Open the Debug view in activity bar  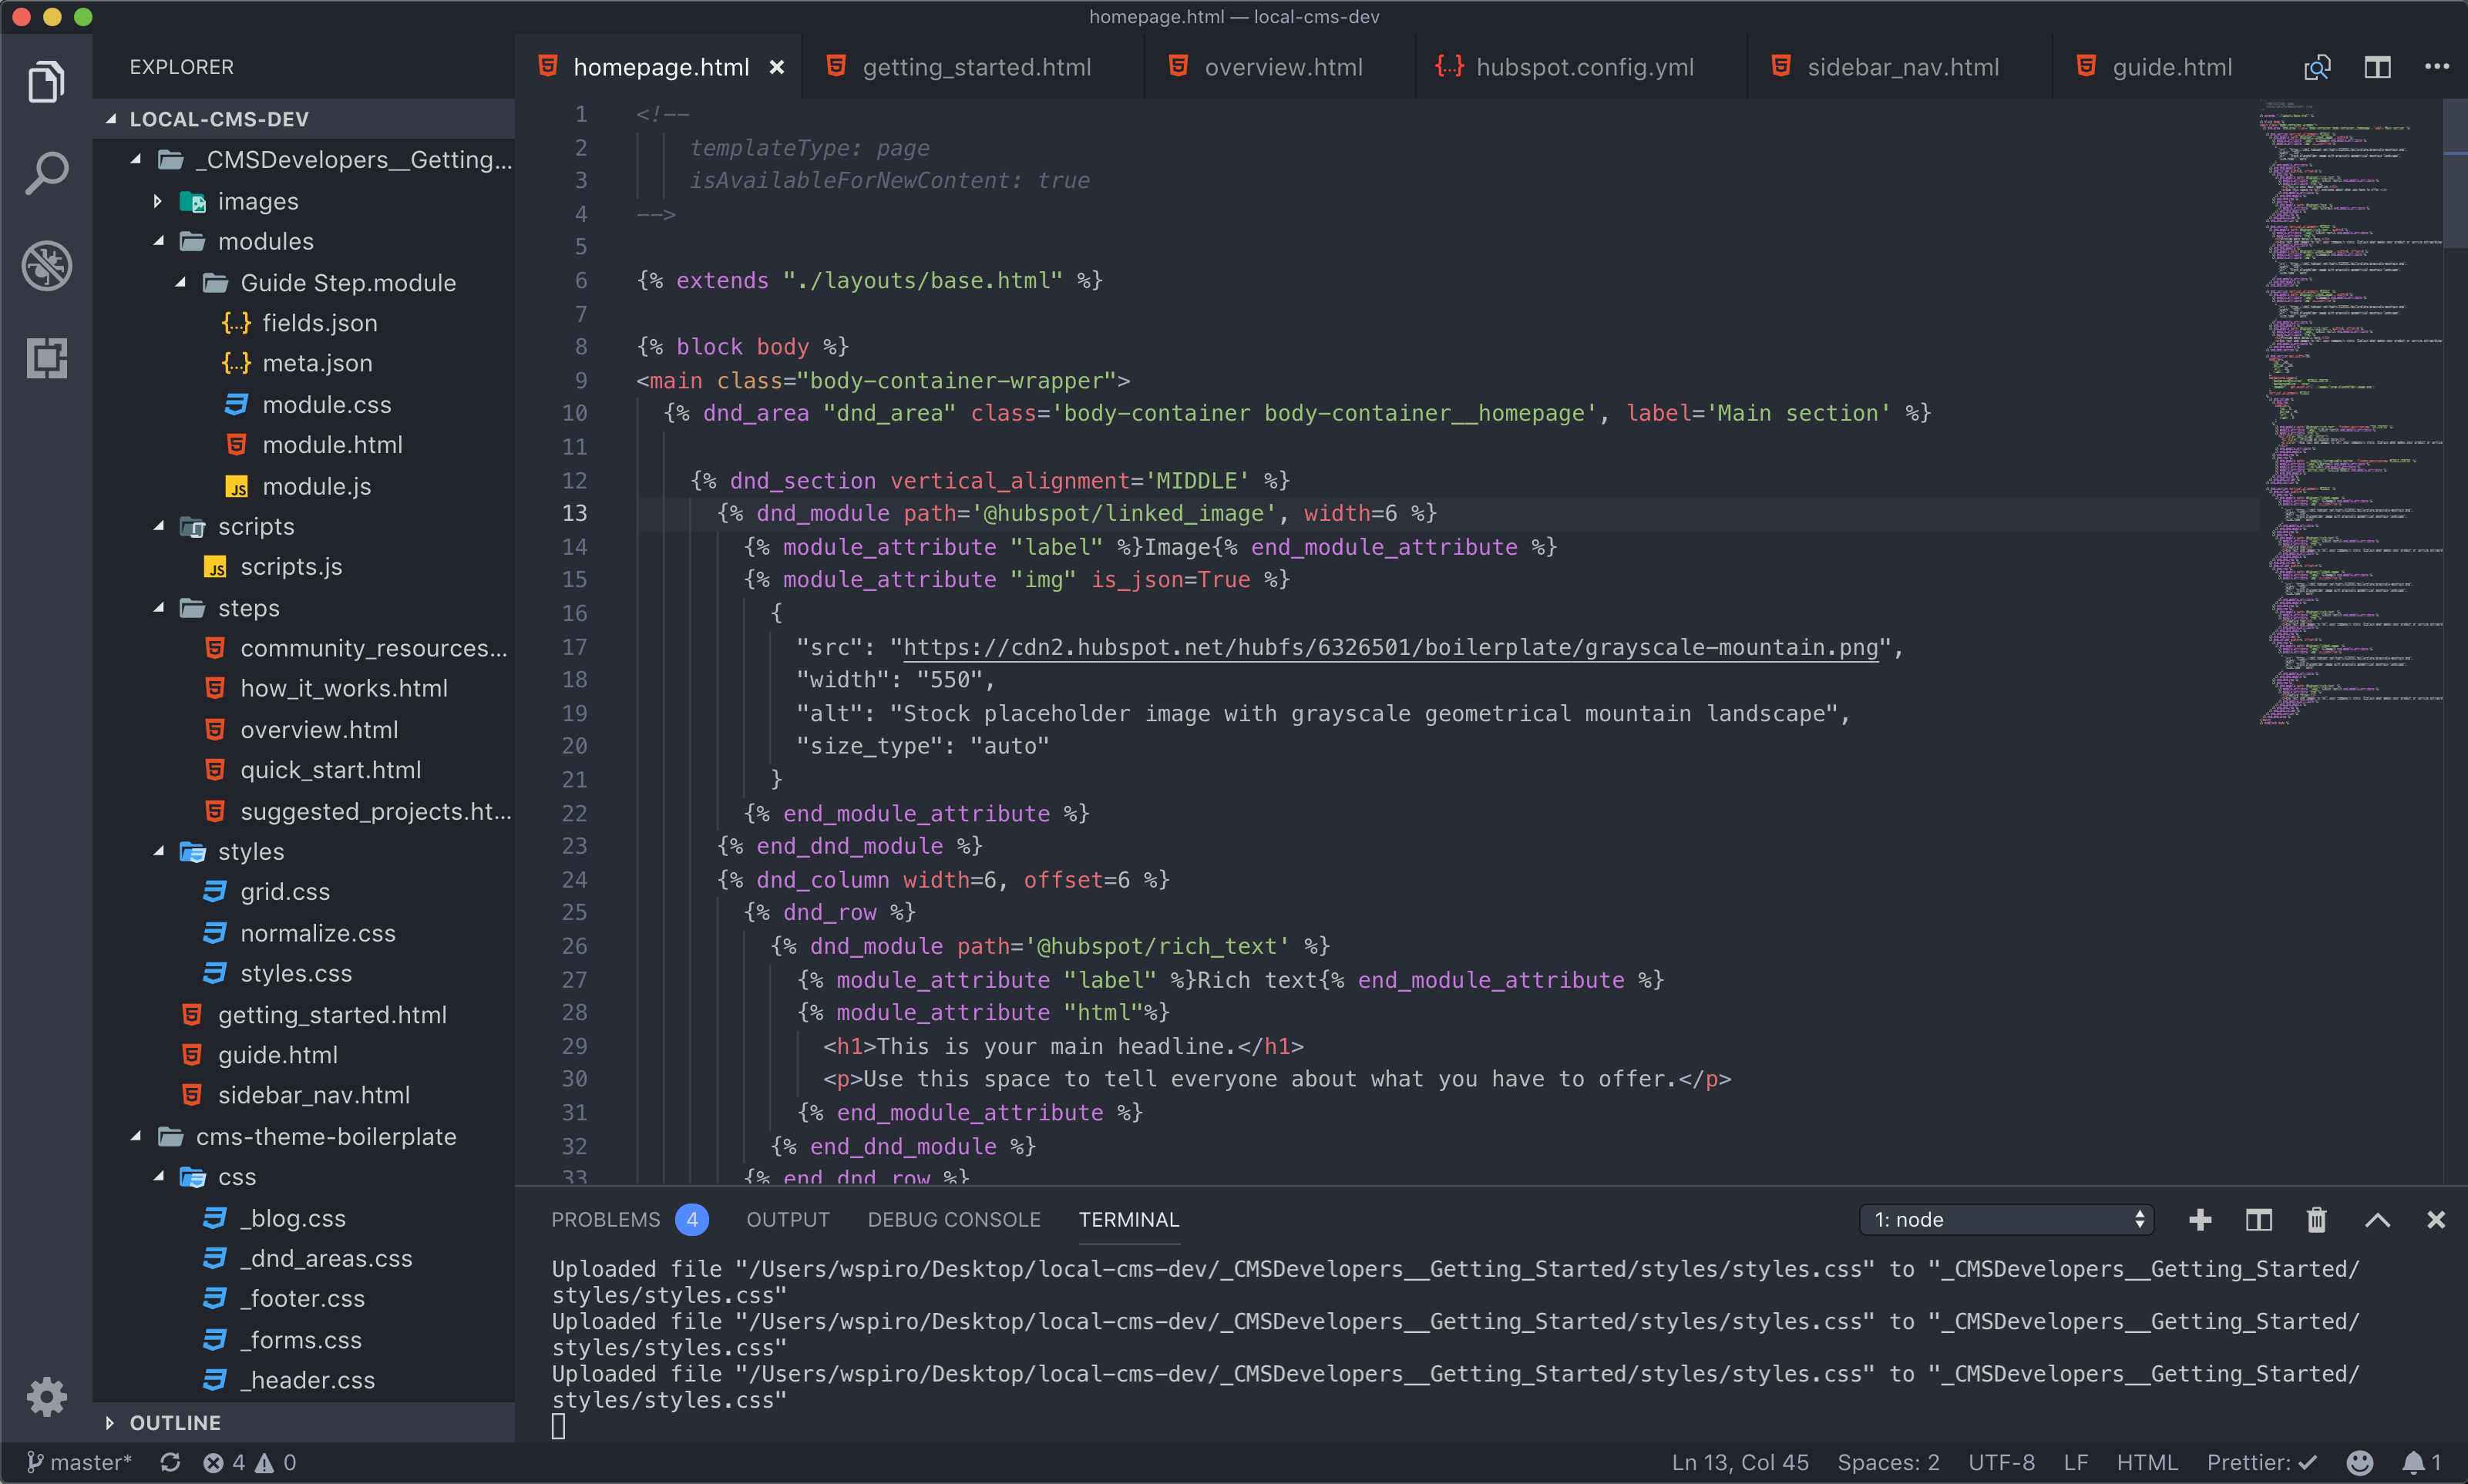pos(46,265)
